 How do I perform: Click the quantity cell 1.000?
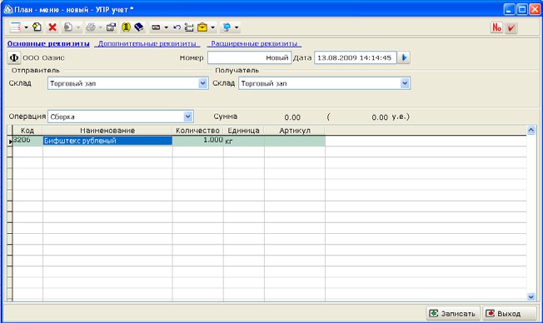(197, 141)
